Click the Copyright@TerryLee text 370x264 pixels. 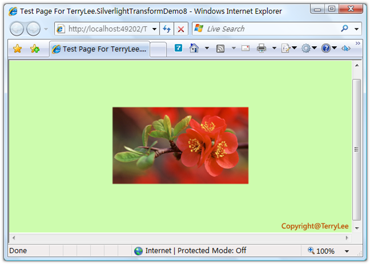point(315,226)
